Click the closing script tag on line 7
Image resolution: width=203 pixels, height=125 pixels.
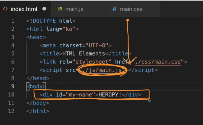(143, 70)
